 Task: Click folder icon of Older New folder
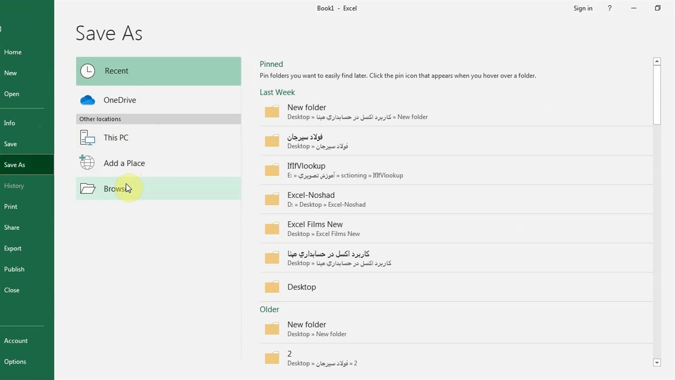pyautogui.click(x=272, y=329)
